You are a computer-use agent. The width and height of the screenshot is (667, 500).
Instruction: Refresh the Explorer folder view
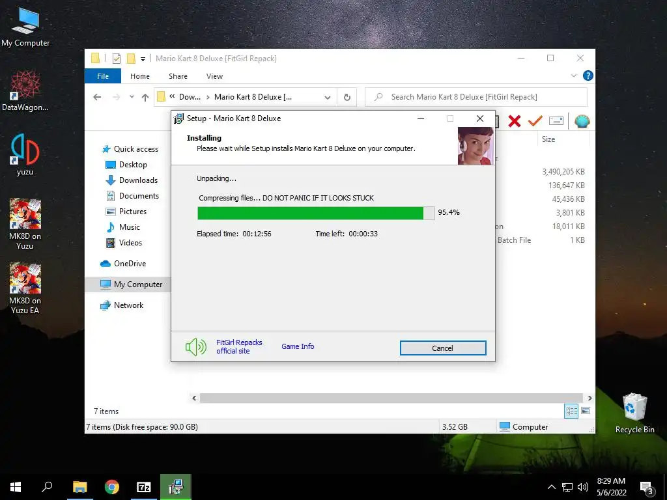[347, 97]
